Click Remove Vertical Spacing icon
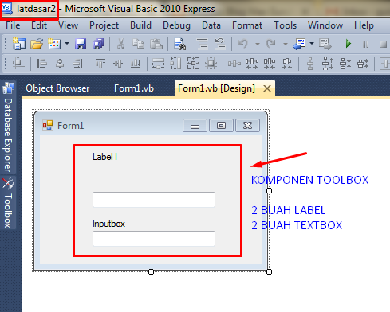Screen dimensions: 390x312 click(x=363, y=64)
